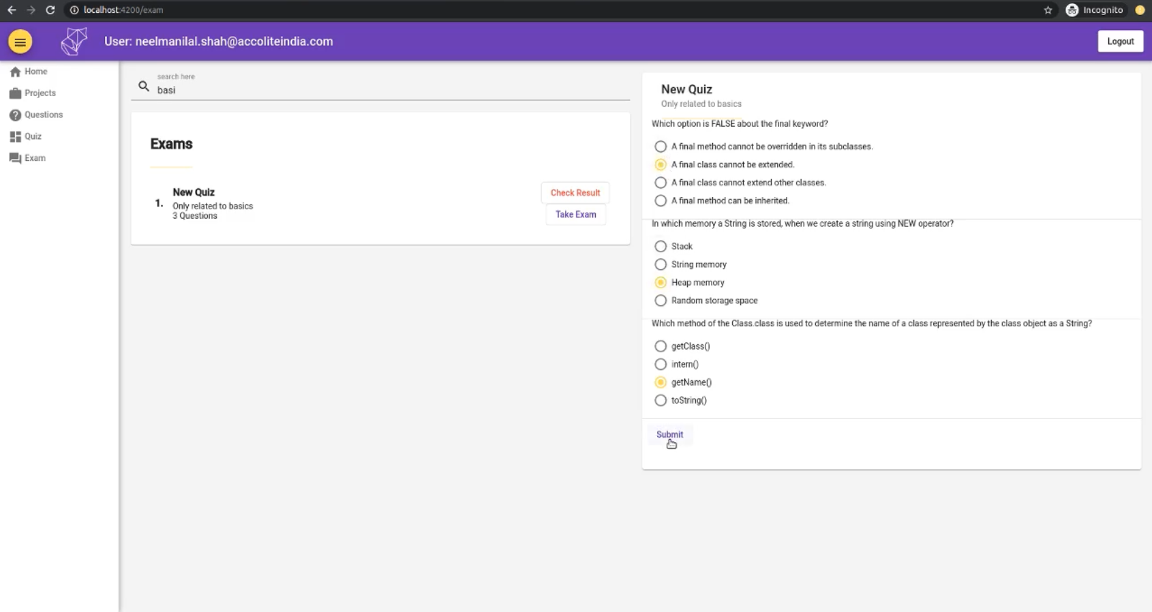Image resolution: width=1152 pixels, height=612 pixels.
Task: Click the Questions help icon
Action: [15, 115]
